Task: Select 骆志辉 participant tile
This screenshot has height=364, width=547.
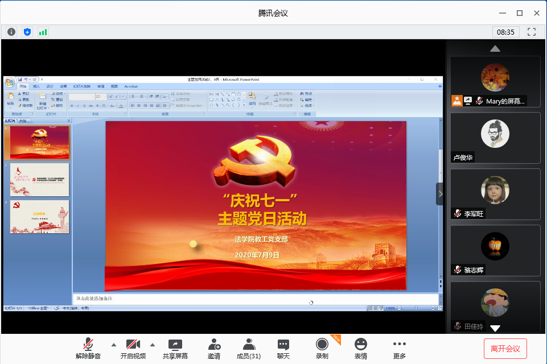Action: [495, 251]
